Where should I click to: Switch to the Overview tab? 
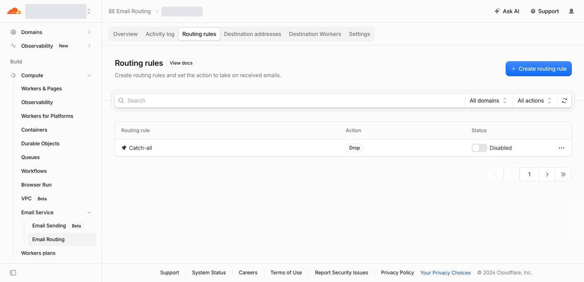126,34
